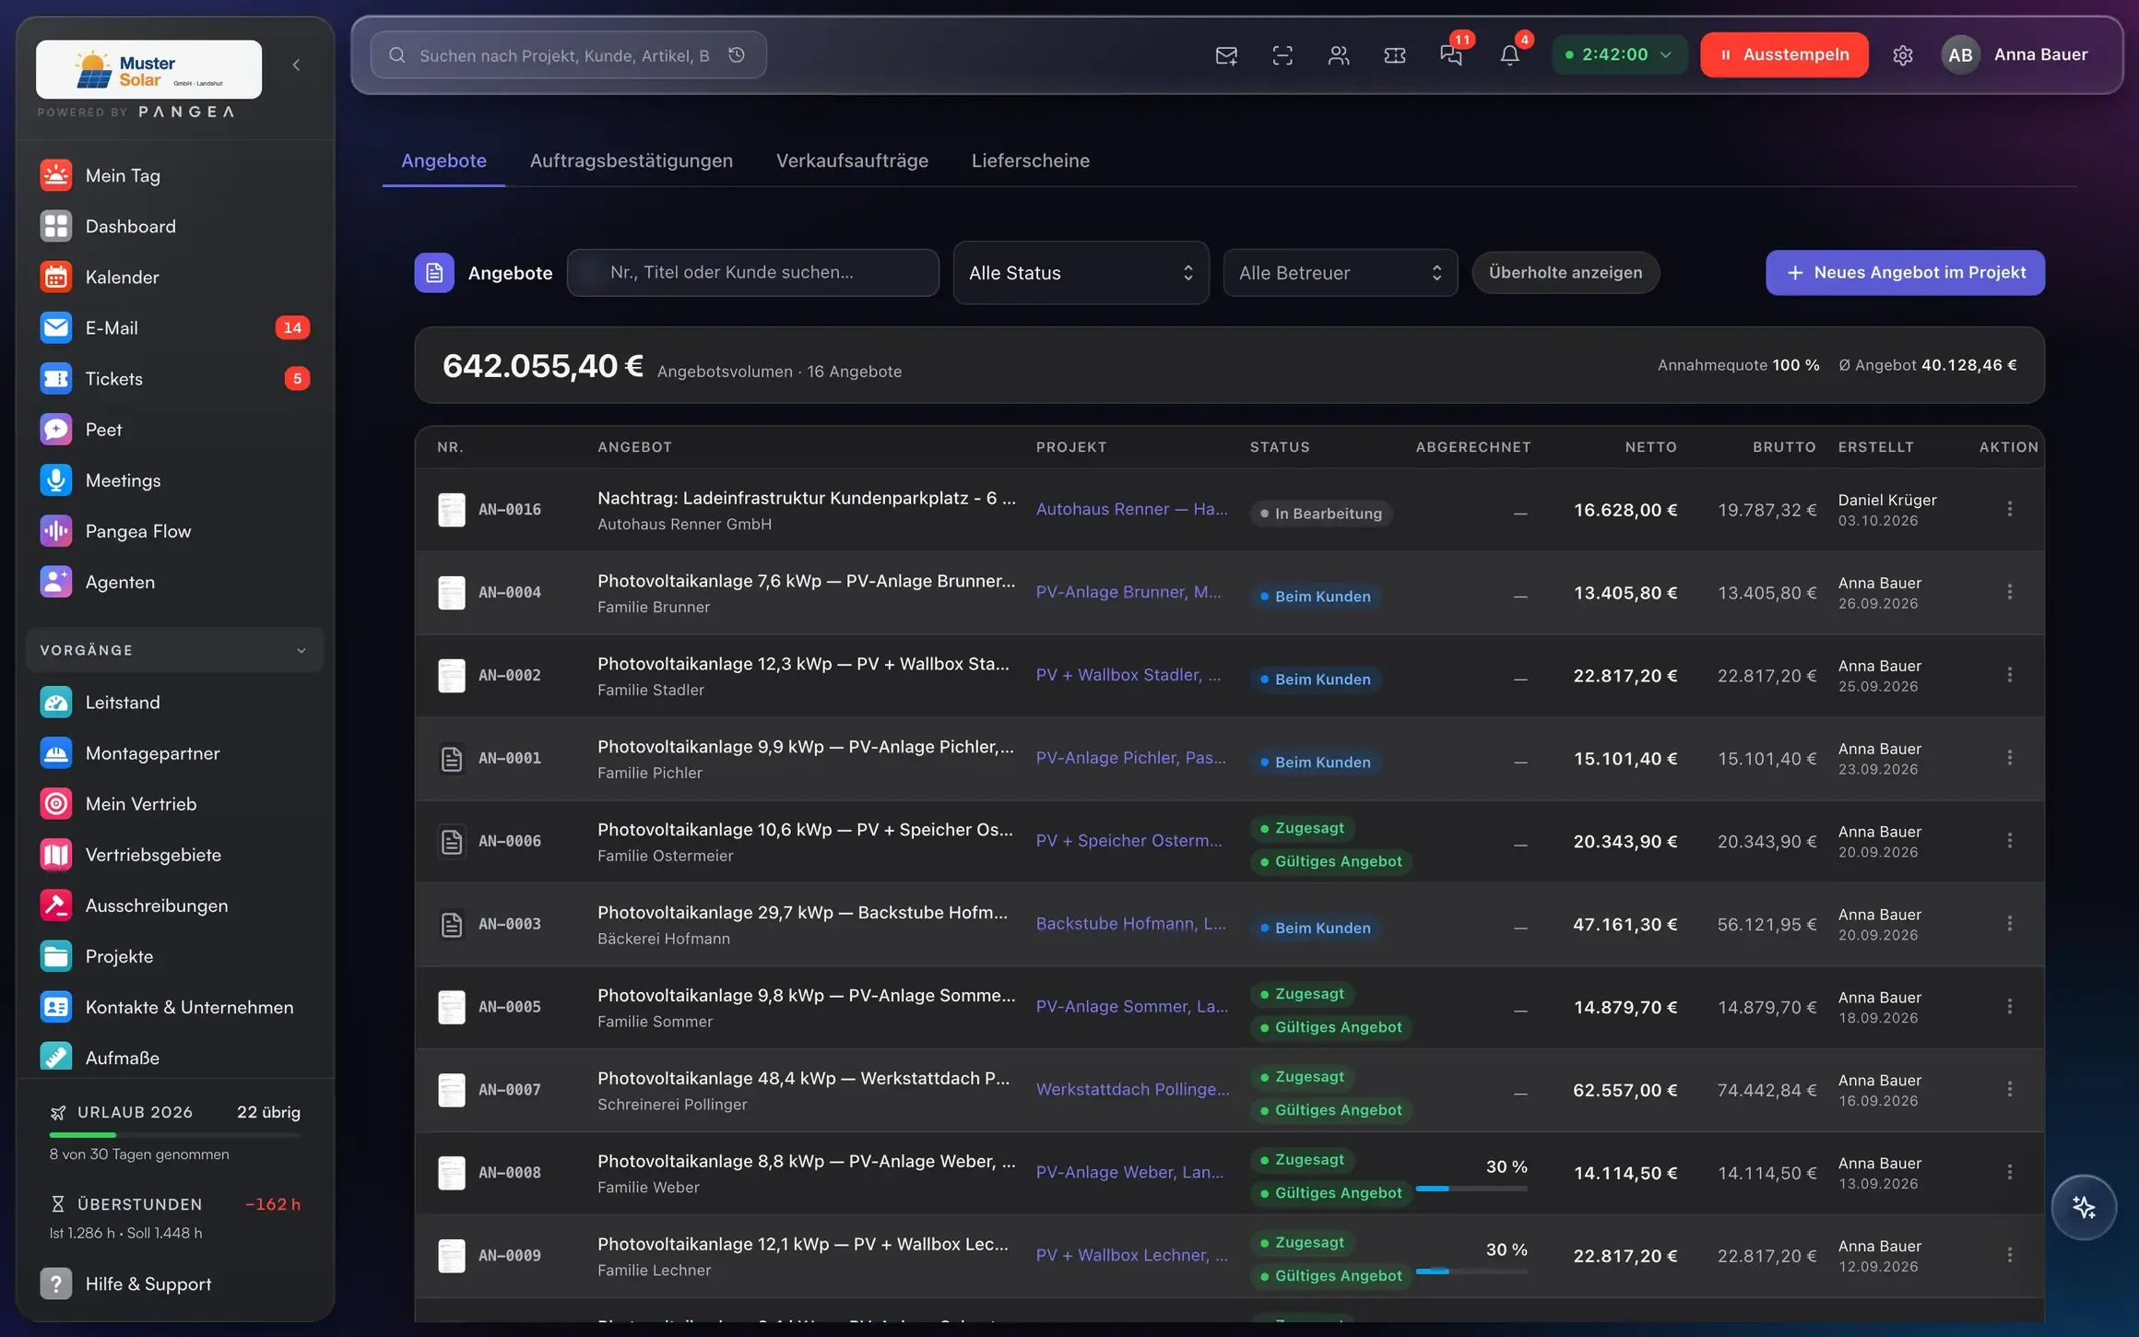2139x1337 pixels.
Task: Open actions menu for AN-0016 row
Action: coord(2010,509)
